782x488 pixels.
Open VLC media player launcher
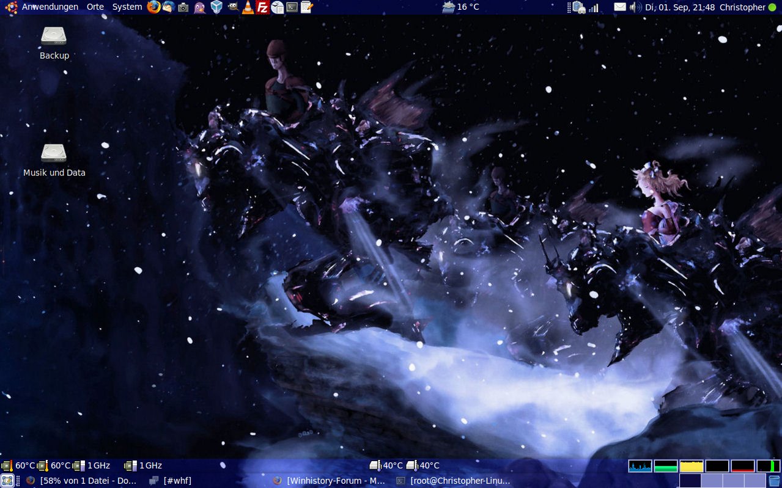(x=248, y=7)
